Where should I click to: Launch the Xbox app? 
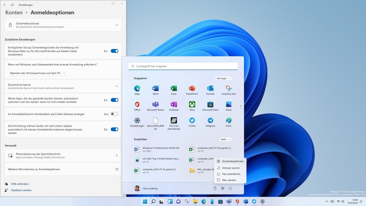pos(192,106)
